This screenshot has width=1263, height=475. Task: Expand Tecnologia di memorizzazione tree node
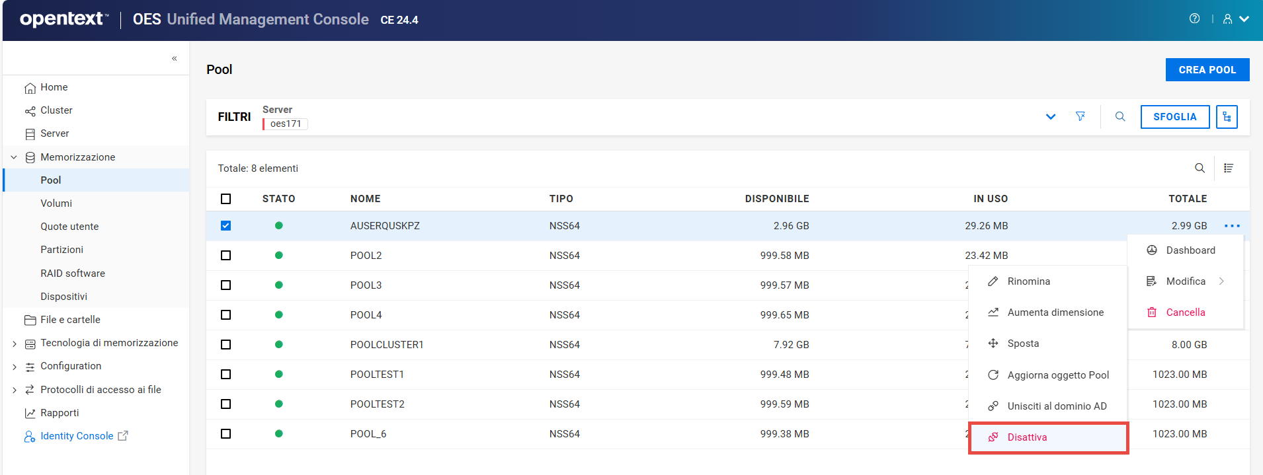click(15, 344)
